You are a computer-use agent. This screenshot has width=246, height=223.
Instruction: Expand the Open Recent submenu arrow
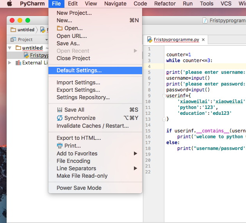(x=135, y=51)
